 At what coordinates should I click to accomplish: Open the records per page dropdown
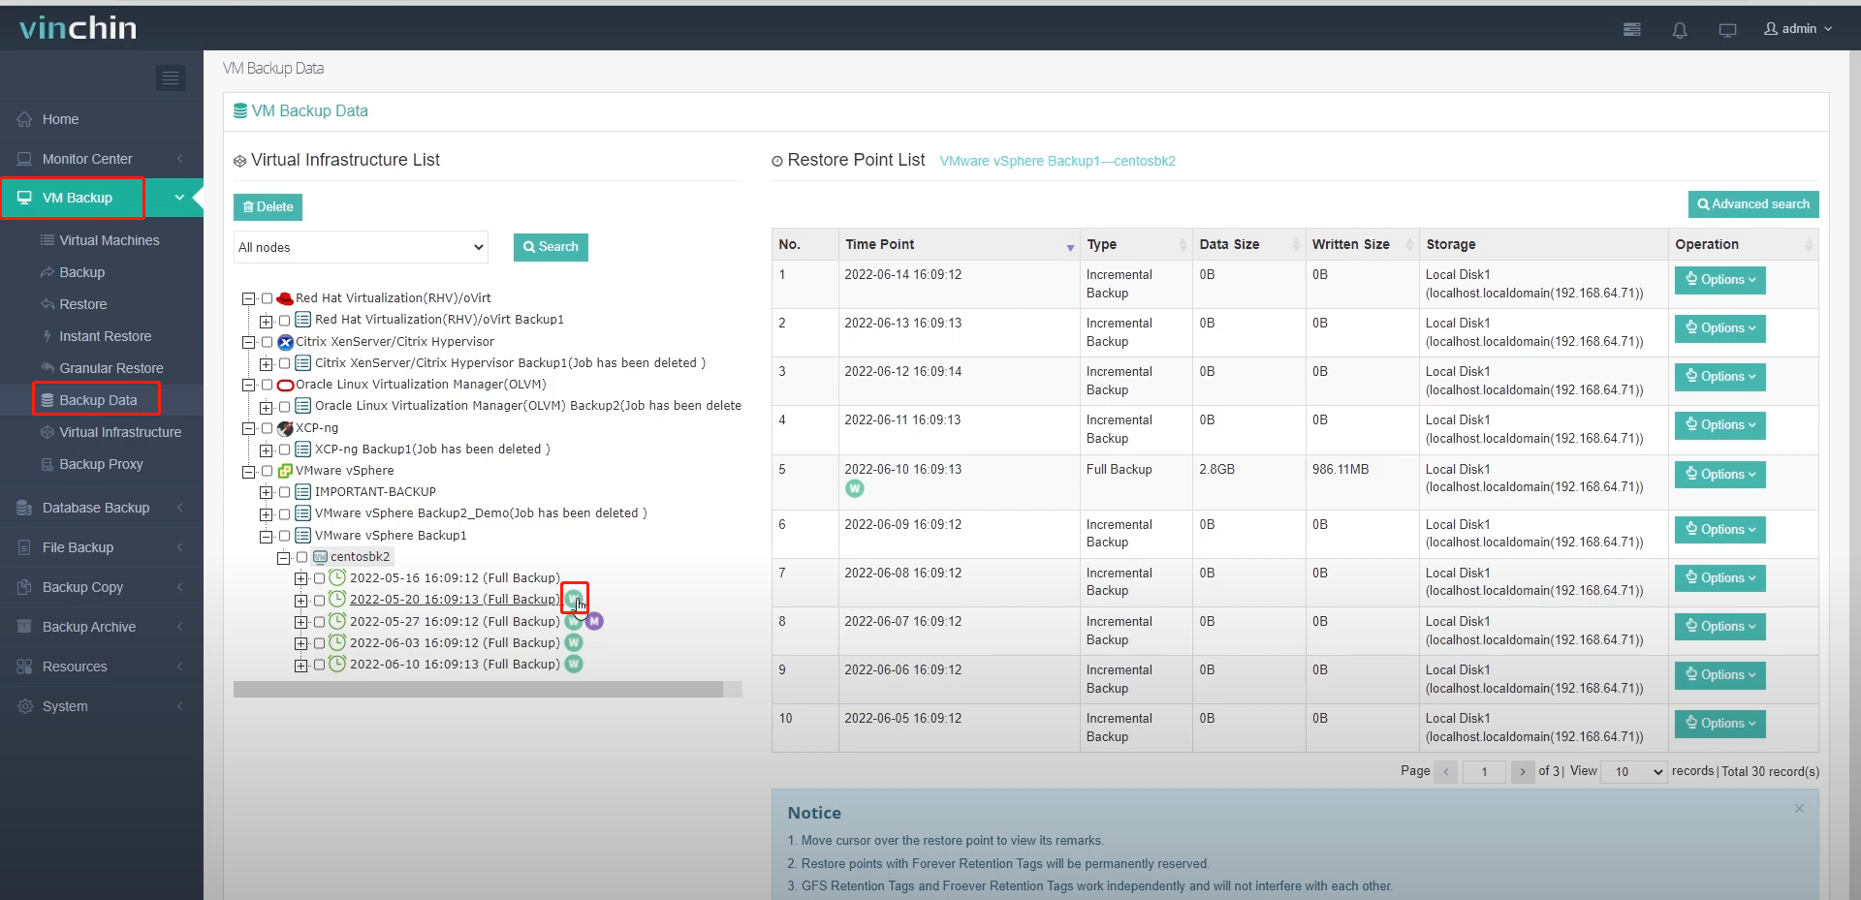1633,771
